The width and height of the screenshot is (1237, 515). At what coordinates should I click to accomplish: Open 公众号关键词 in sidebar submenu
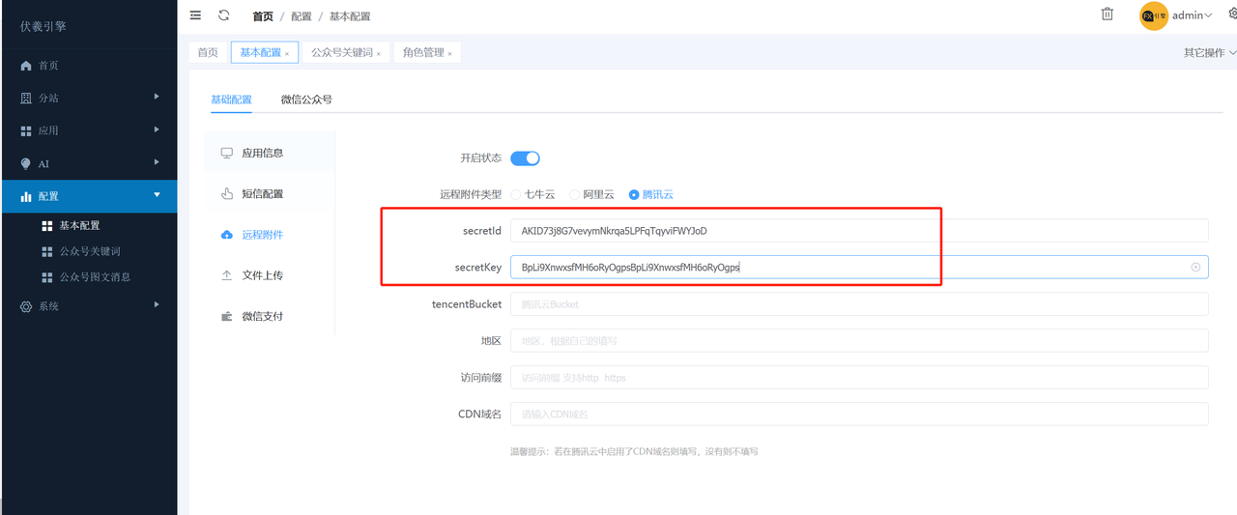coord(89,251)
